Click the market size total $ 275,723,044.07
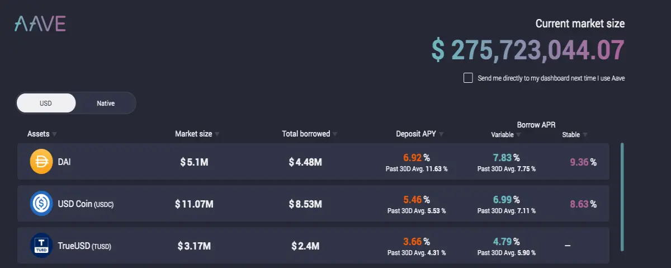Viewport: 671px width, 268px height. pyautogui.click(x=528, y=50)
